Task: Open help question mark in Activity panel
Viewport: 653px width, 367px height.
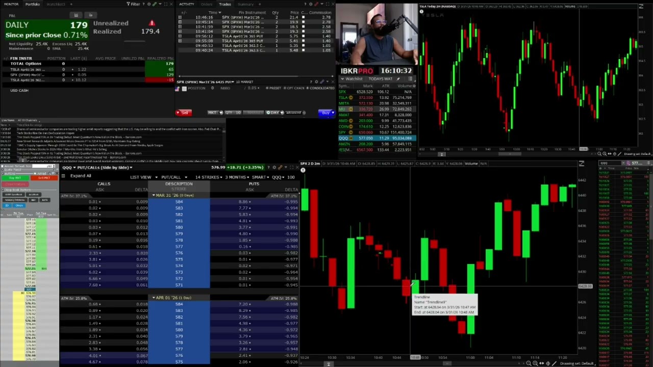Action: (x=305, y=4)
